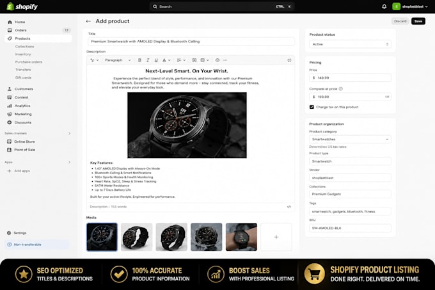
Task: Expand the Apps section chevron
Action: pyautogui.click(x=69, y=162)
